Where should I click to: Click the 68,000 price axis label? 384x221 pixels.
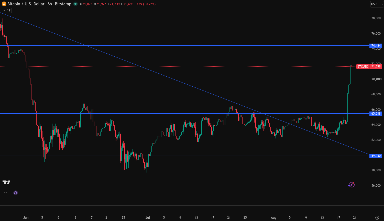click(376, 94)
